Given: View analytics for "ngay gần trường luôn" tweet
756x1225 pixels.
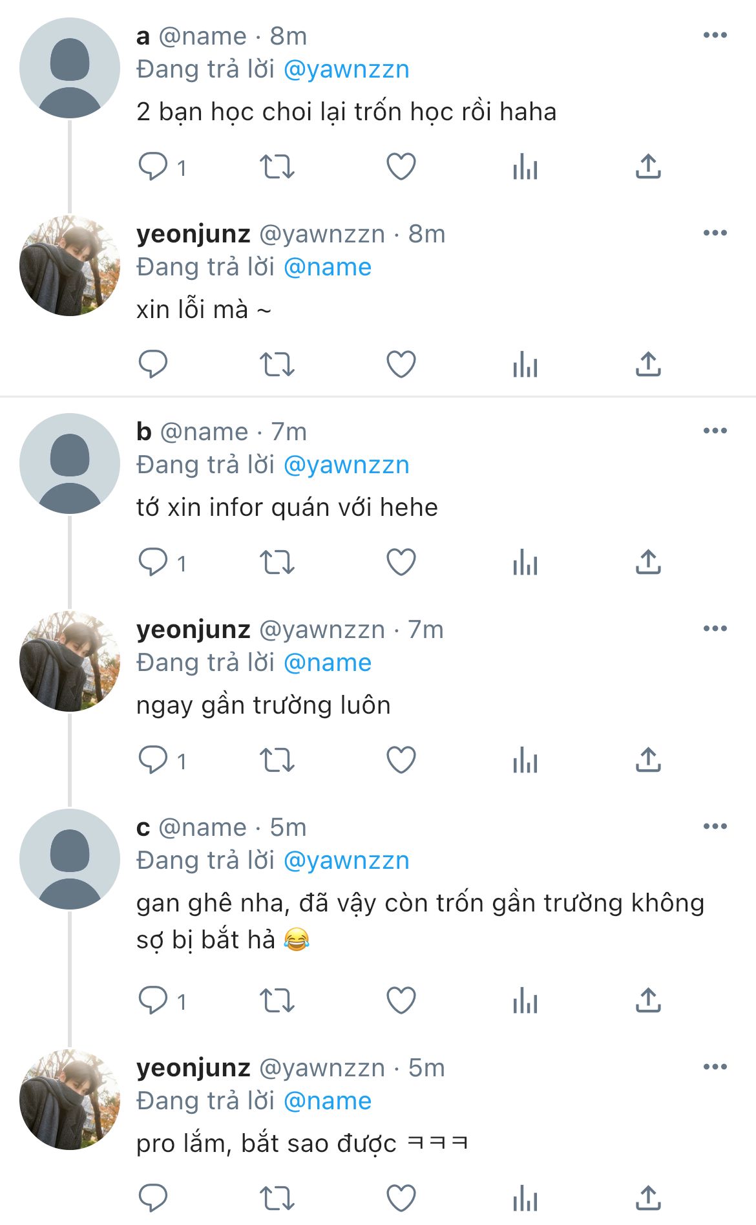Looking at the screenshot, I should point(525,760).
